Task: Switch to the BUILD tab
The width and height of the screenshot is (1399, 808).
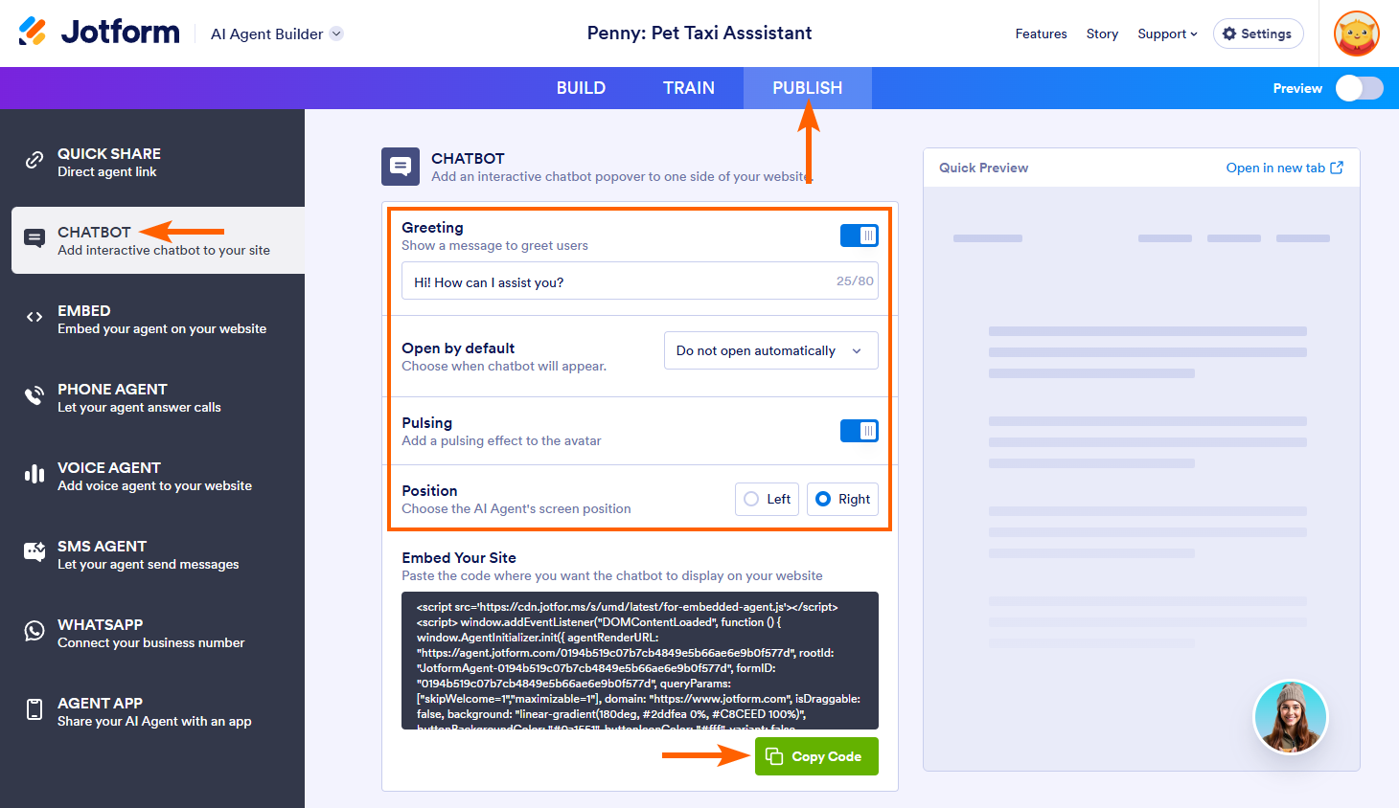Action: (x=581, y=88)
